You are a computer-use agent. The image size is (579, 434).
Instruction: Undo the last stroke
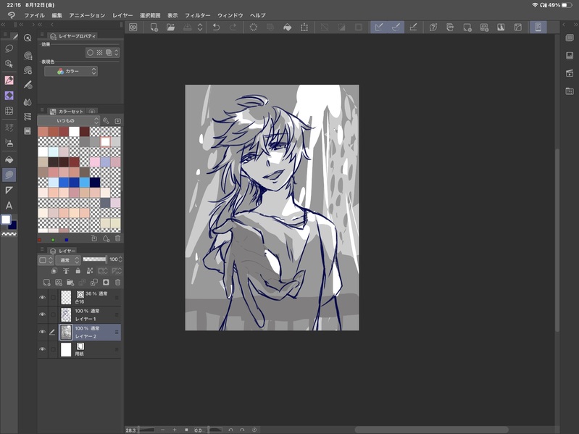[216, 28]
